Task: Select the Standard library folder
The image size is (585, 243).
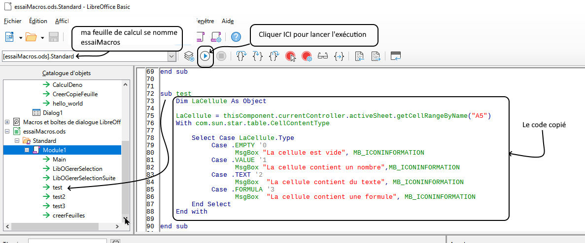Action: [x=44, y=141]
